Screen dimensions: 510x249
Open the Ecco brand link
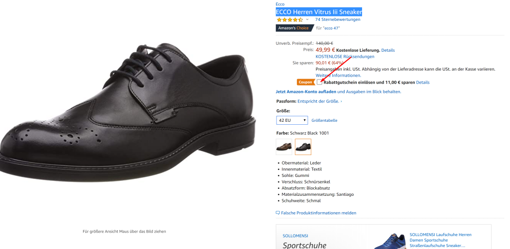point(280,4)
